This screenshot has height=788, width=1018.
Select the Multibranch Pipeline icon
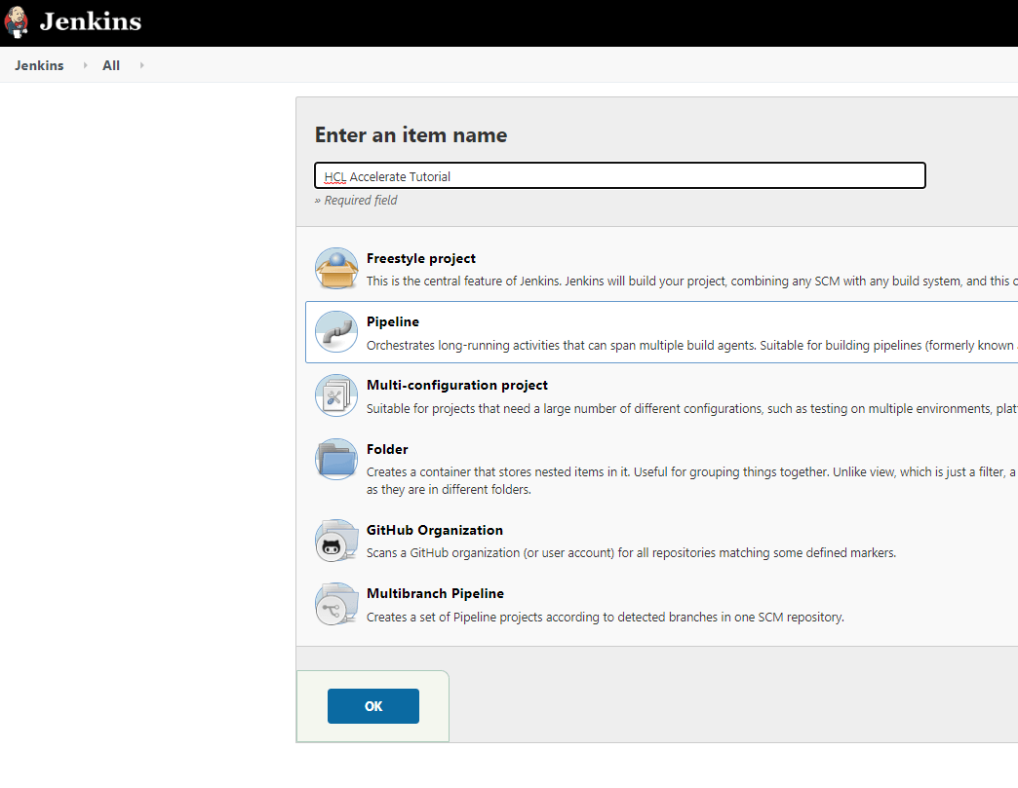click(x=335, y=602)
